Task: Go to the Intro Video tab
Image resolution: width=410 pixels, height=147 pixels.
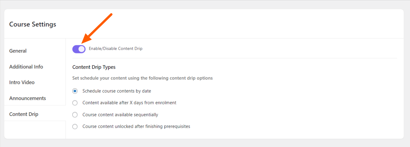Action: (x=22, y=82)
